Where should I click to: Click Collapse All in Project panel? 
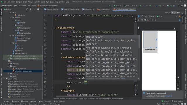coord(34,9)
